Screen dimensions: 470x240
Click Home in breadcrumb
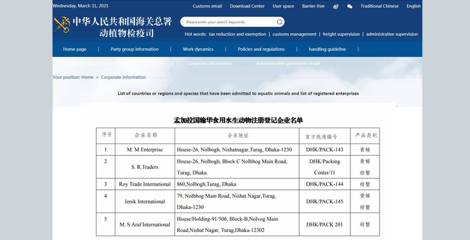tap(87, 77)
